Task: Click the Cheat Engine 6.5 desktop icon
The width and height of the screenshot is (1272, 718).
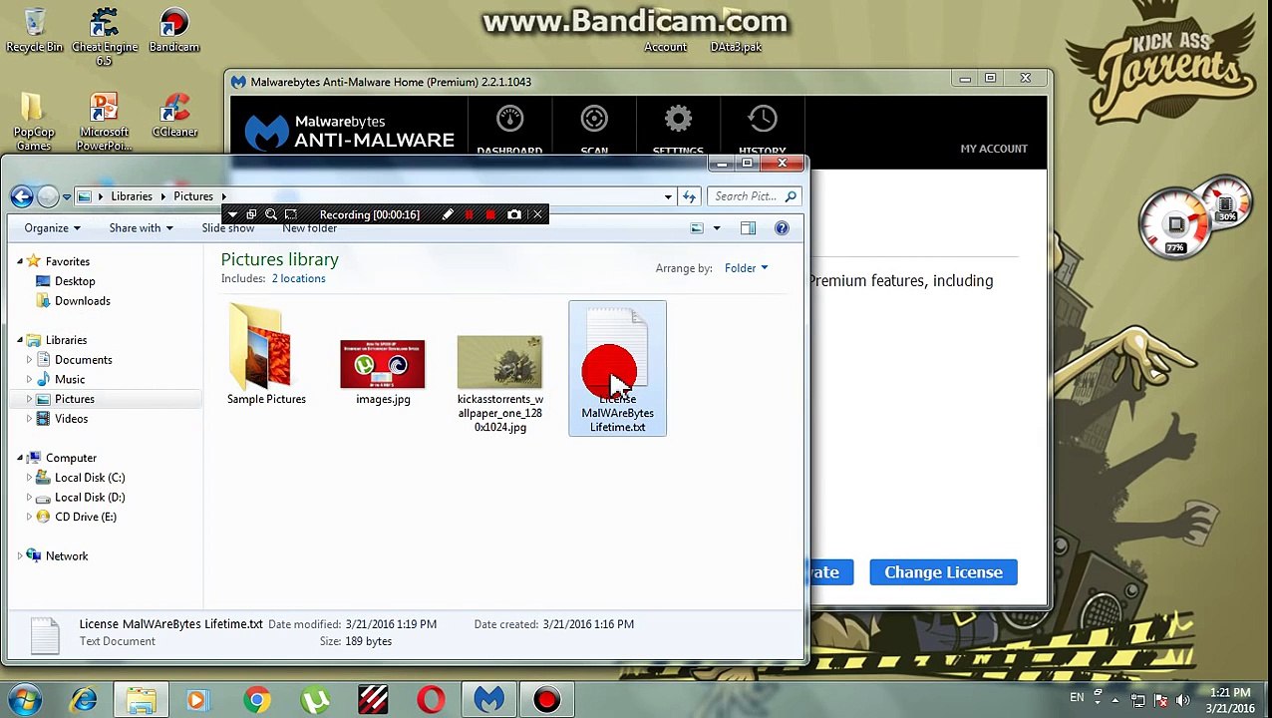Action: [x=104, y=37]
